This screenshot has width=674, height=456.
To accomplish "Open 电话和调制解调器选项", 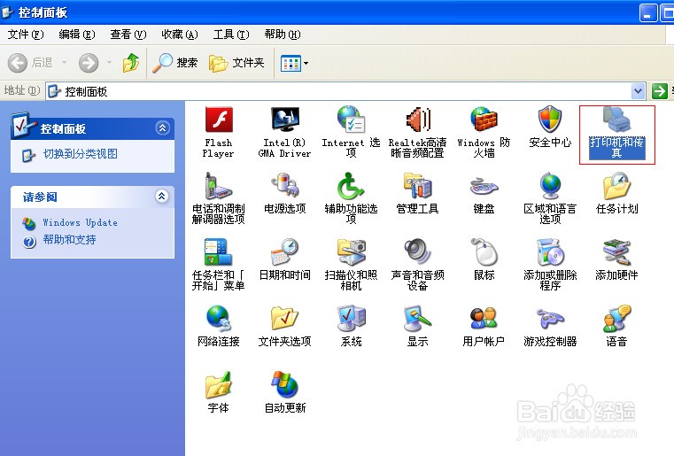I will click(x=219, y=198).
